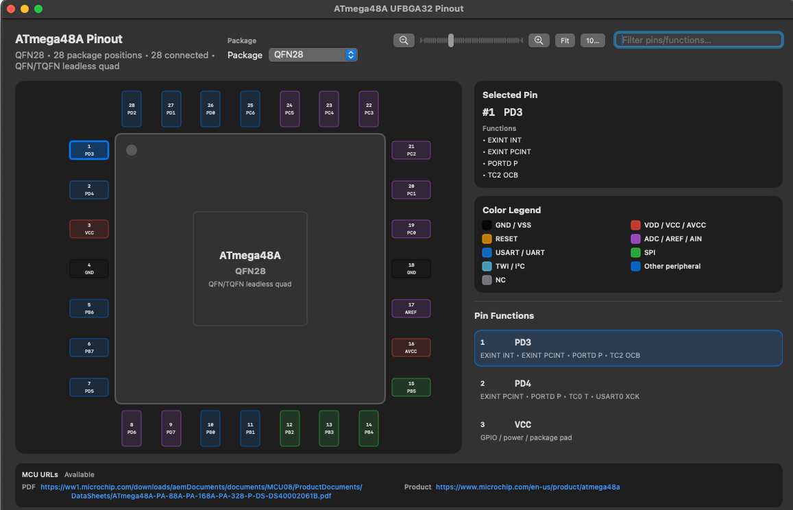Click the SPI legend color swatch
793x510 pixels.
coord(635,252)
